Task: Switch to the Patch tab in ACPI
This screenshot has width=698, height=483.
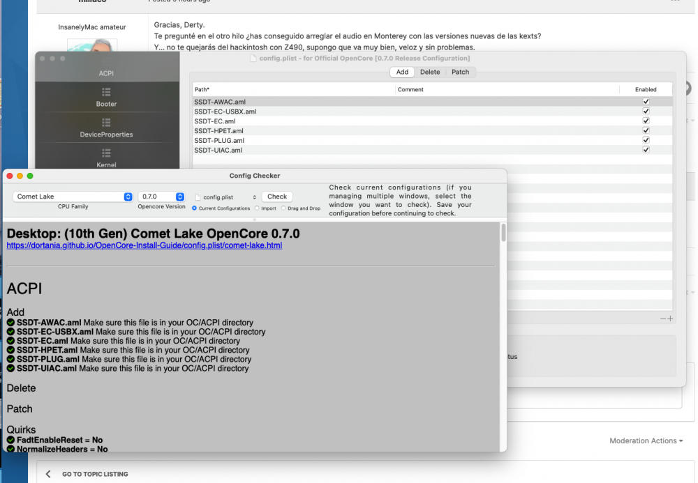Action: point(460,72)
